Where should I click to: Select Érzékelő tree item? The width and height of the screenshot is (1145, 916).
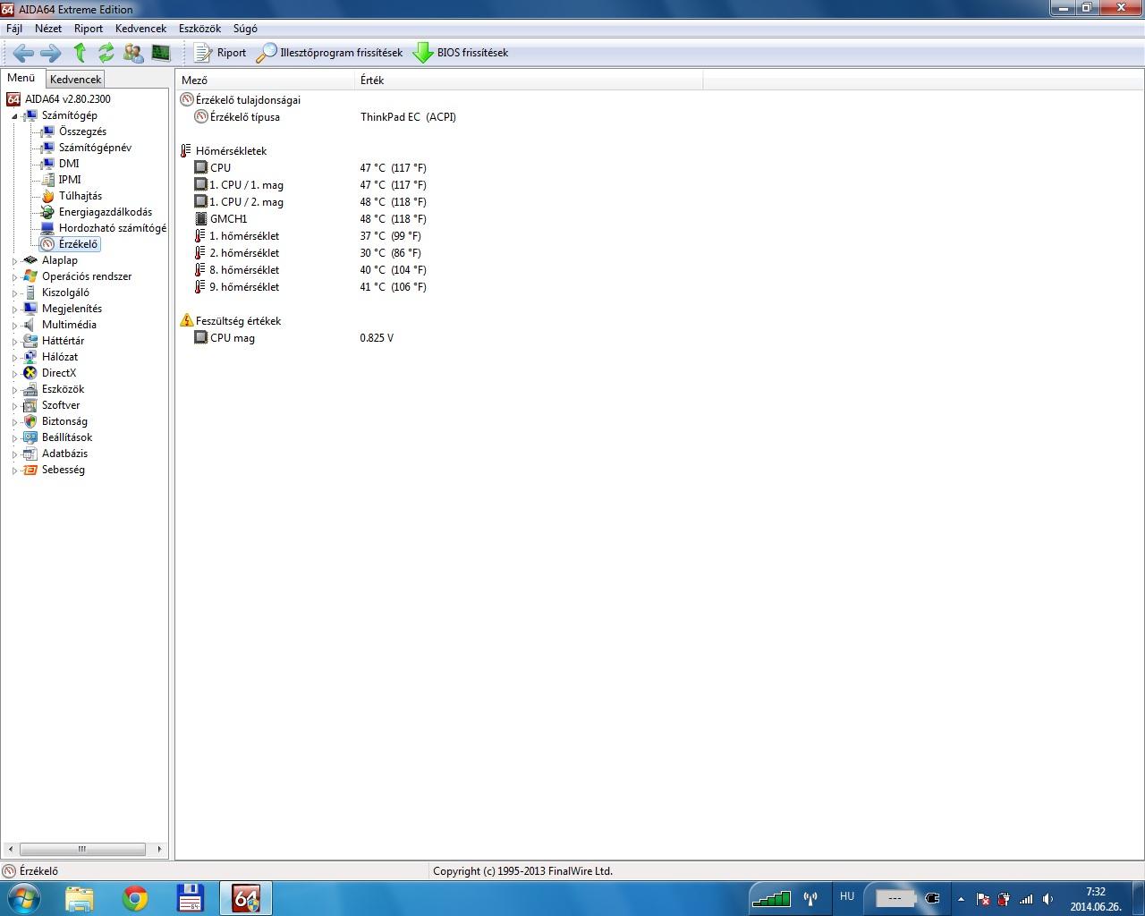pos(78,244)
